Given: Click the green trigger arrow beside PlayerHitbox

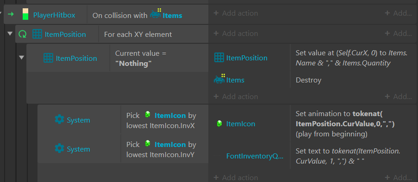Looking at the screenshot, I should click(11, 14).
